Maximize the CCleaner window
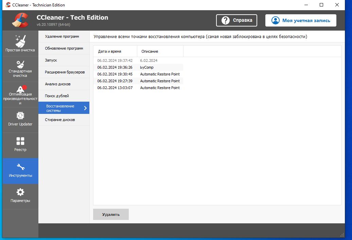The image size is (352, 240). click(321, 5)
